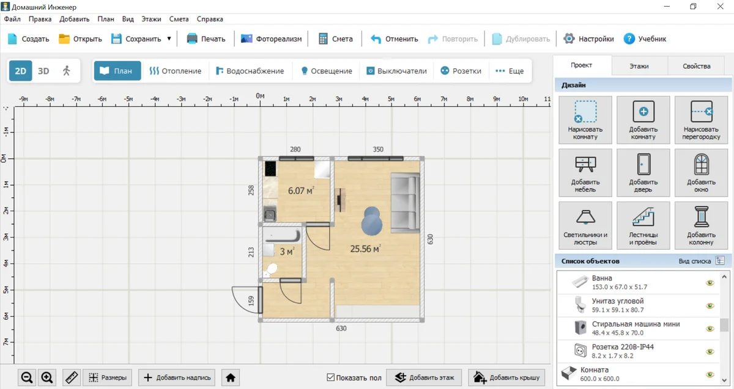Viewport: 734px width, 389px height.
Task: Expand the Еще more options menu
Action: click(510, 71)
